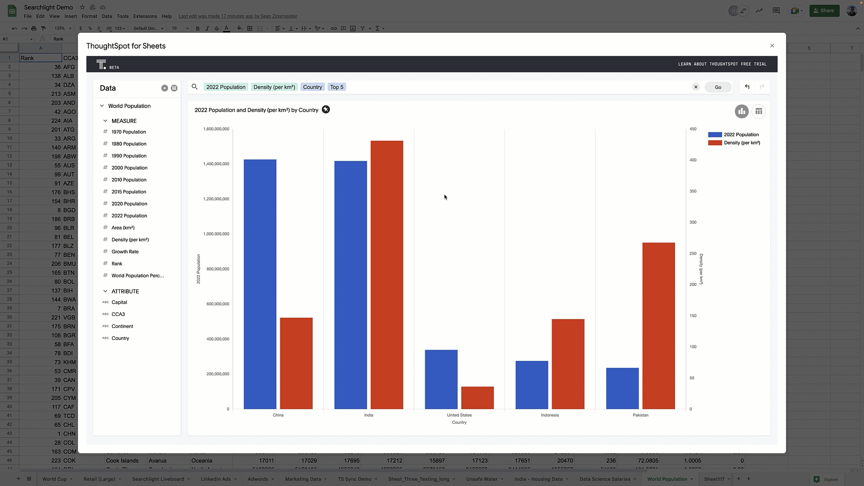The image size is (864, 486).
Task: Click the Go button to run query
Action: click(x=718, y=87)
